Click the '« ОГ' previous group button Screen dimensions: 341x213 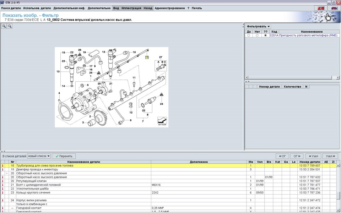click(x=282, y=156)
